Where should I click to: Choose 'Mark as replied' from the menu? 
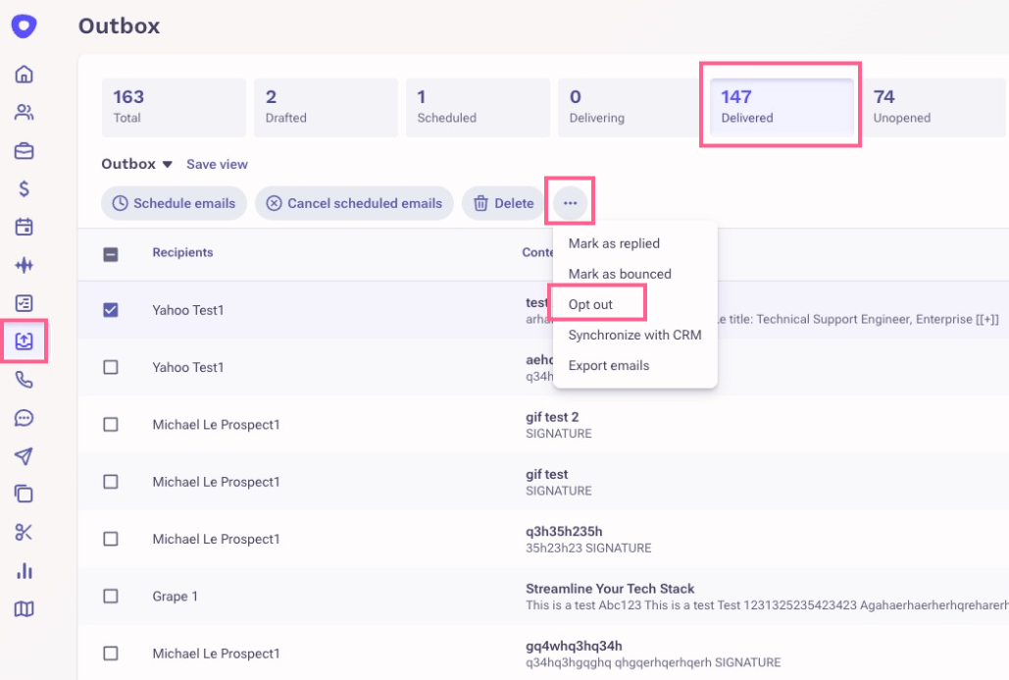point(614,243)
